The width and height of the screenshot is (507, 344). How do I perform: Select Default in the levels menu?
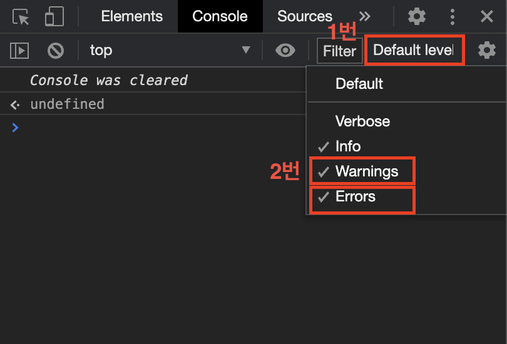[x=359, y=84]
